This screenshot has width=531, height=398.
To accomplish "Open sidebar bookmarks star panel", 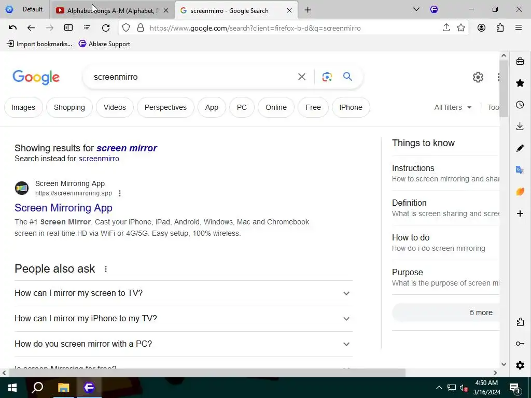I will (x=520, y=83).
